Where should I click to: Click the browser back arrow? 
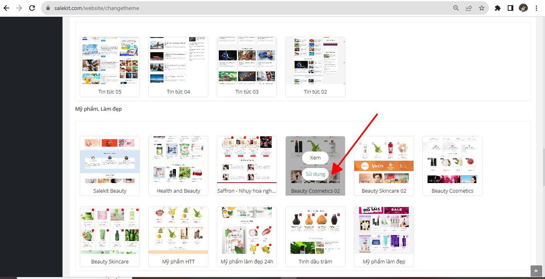[6, 8]
